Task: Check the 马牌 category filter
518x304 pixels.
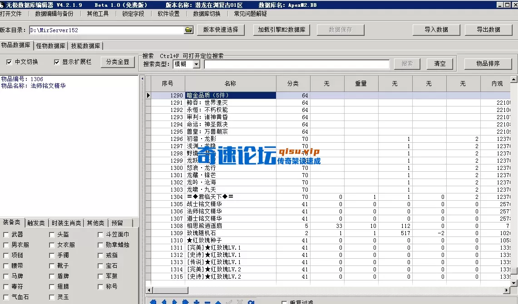Action: 6,276
